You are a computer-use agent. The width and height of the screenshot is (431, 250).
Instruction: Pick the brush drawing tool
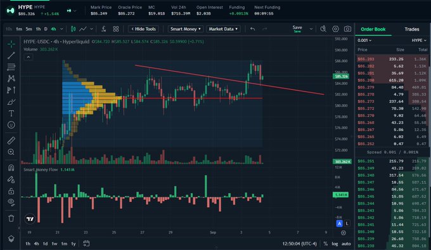tap(11, 102)
